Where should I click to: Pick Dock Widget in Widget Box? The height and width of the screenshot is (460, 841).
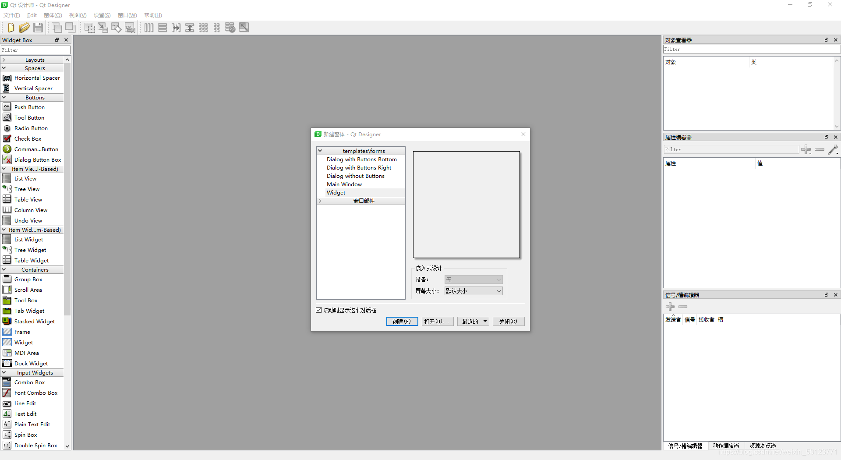[x=31, y=363]
